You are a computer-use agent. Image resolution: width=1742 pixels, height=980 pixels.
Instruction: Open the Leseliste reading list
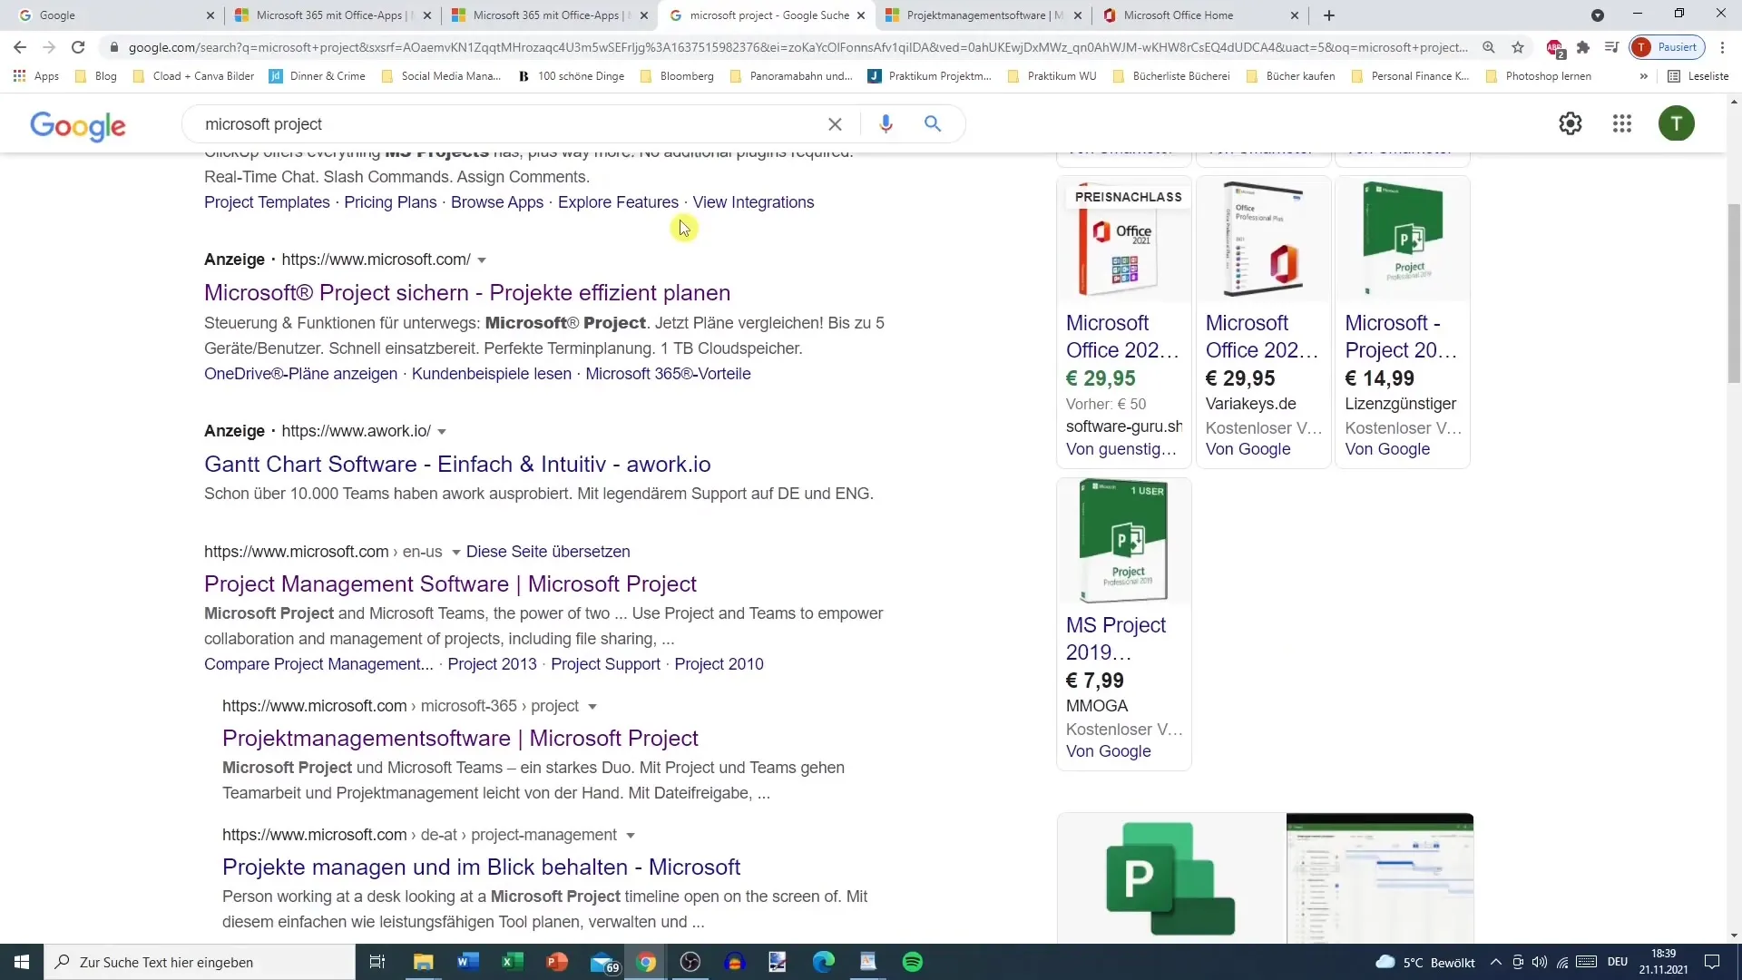click(x=1698, y=76)
